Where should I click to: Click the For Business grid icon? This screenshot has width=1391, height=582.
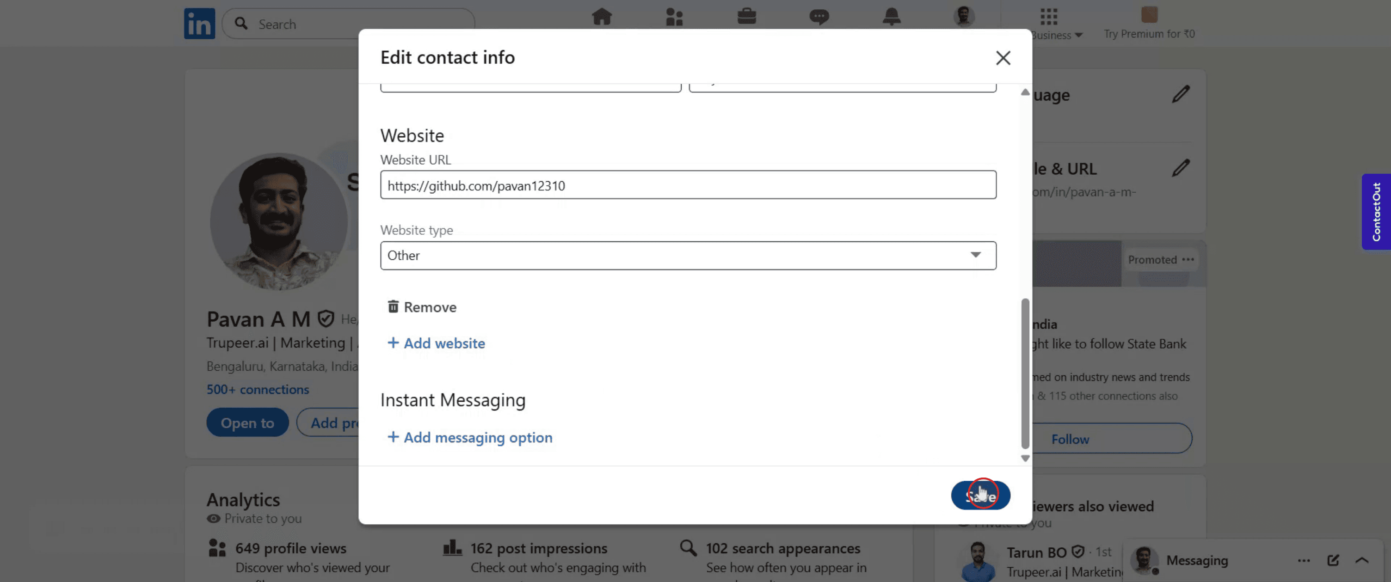[1049, 16]
